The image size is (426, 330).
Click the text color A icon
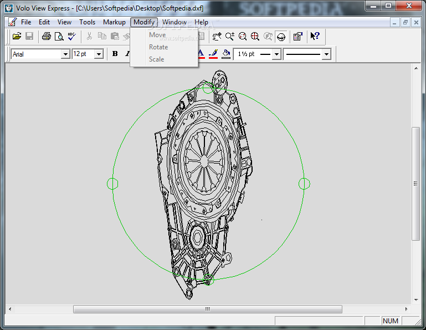click(x=201, y=54)
